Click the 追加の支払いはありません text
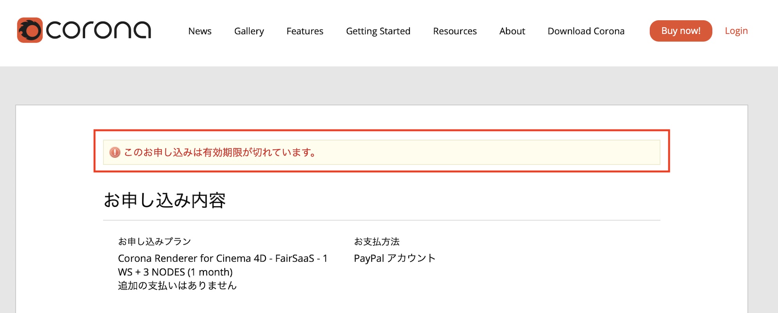The image size is (778, 313). coord(177,286)
